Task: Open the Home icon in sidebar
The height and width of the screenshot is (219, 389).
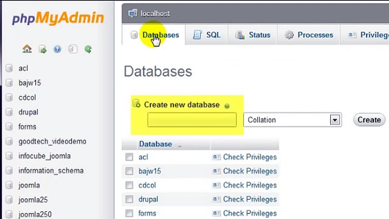Action: 27,49
